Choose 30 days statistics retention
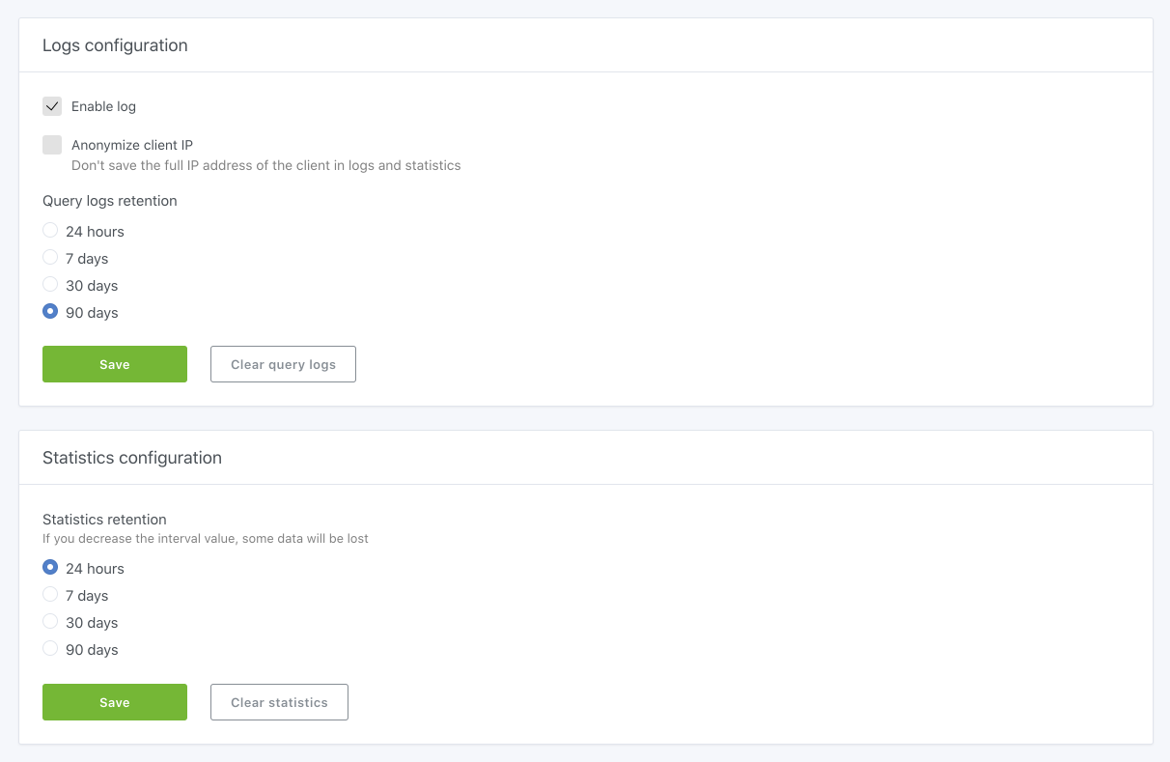The image size is (1170, 762). [x=51, y=622]
